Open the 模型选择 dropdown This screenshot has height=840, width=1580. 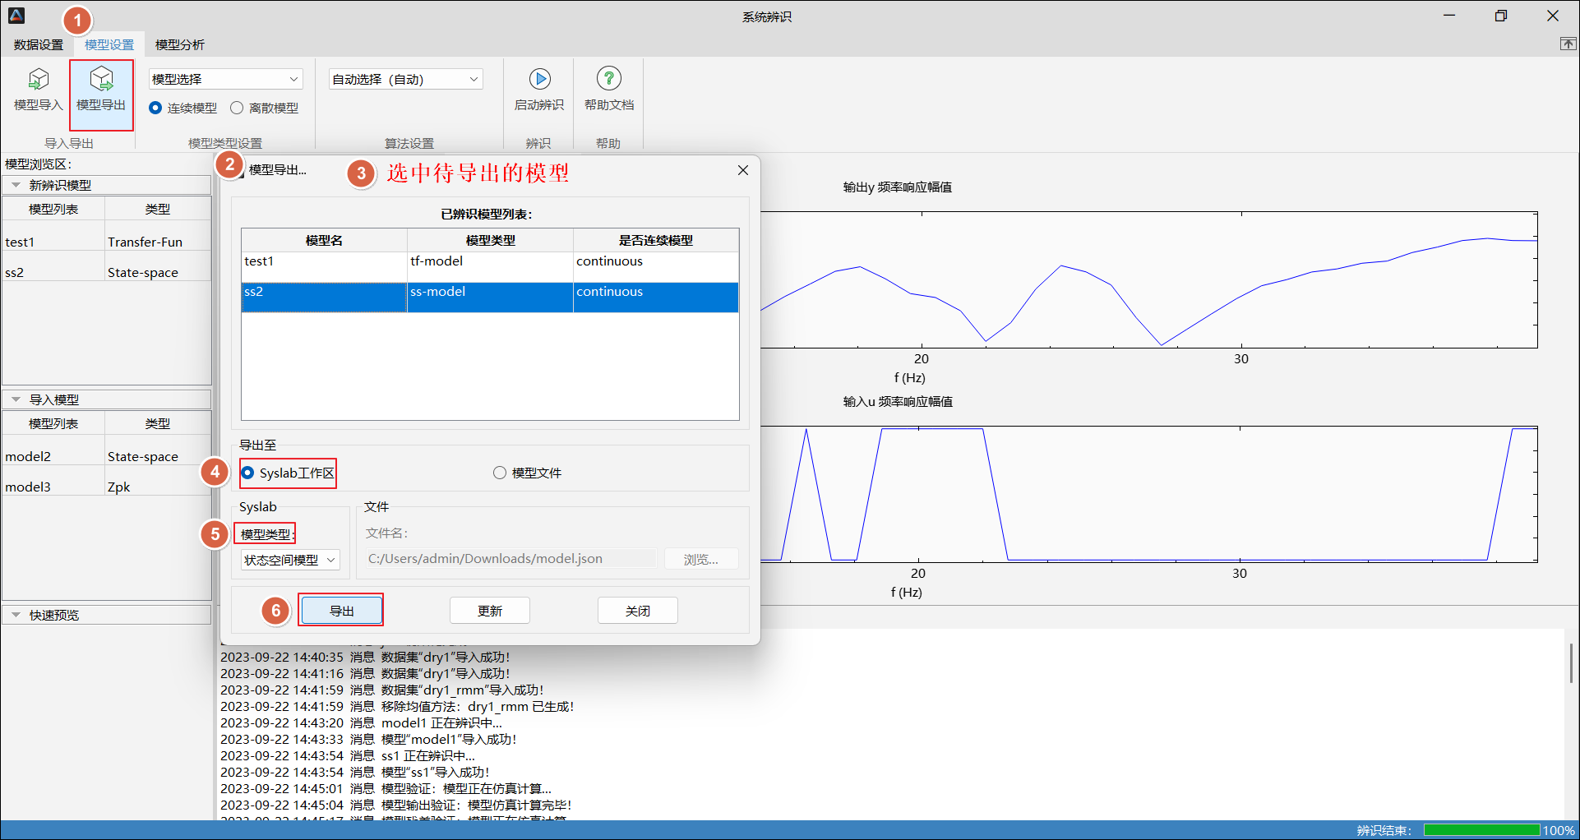point(225,80)
